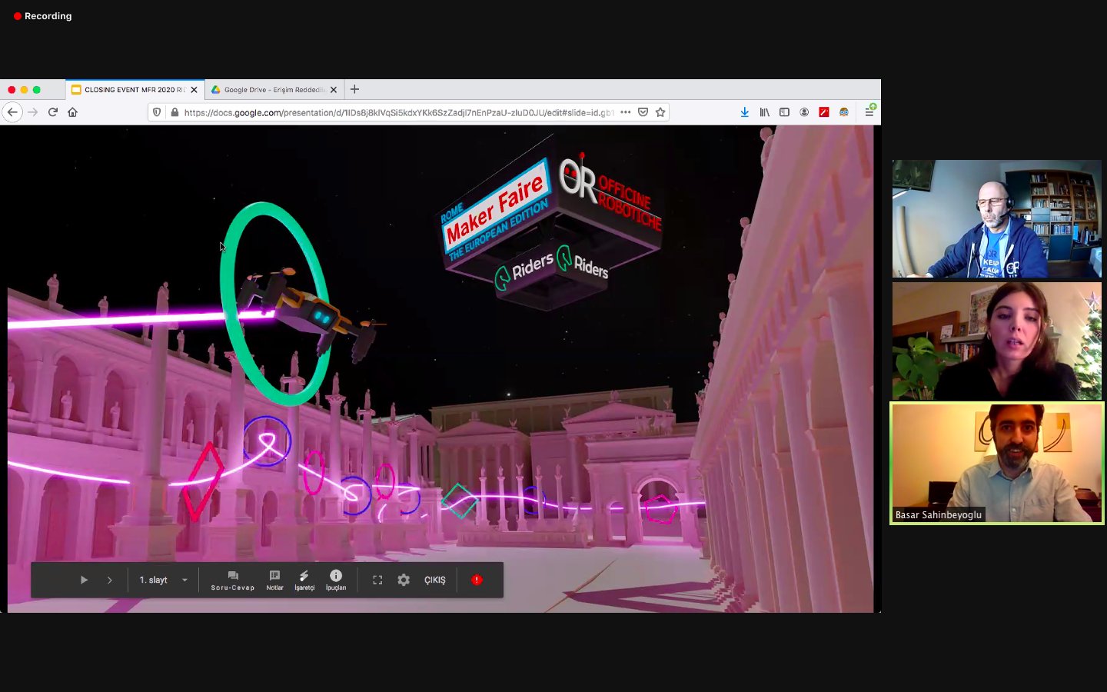This screenshot has height=692, width=1107.
Task: Advance to the next slide
Action: (110, 580)
